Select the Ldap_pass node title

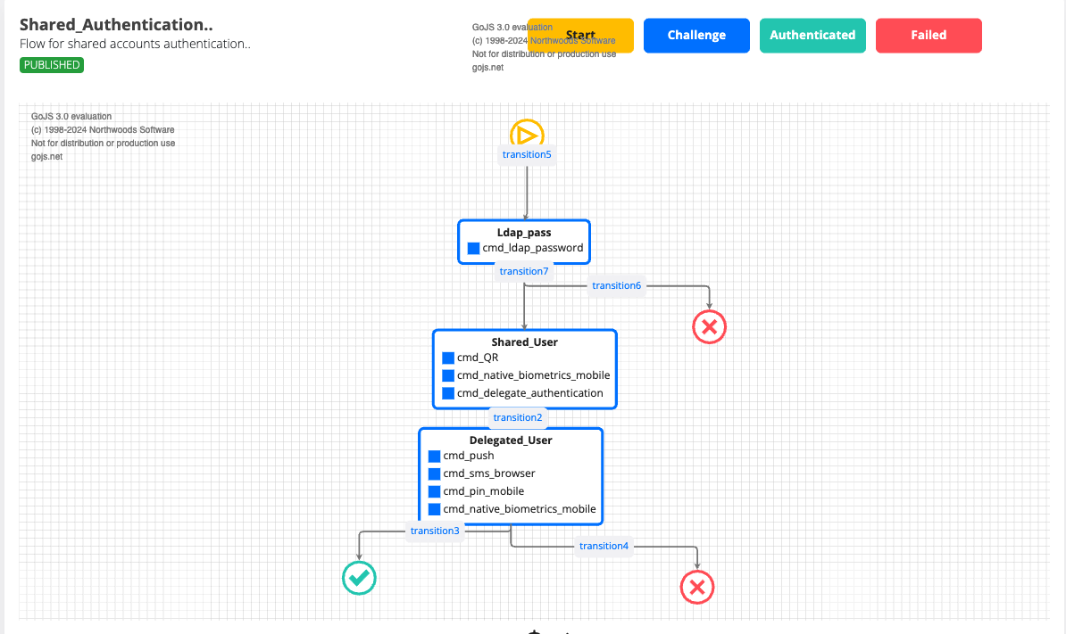click(524, 233)
